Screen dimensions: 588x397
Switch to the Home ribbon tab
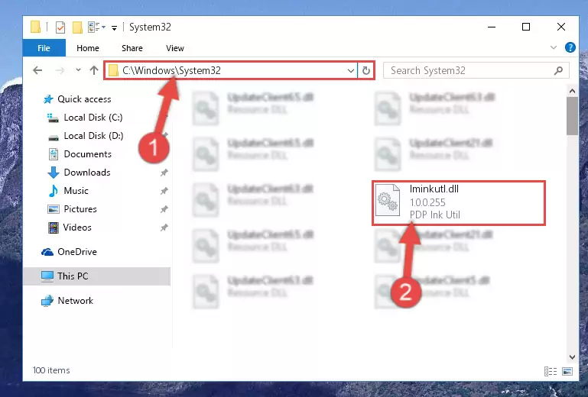pos(88,48)
